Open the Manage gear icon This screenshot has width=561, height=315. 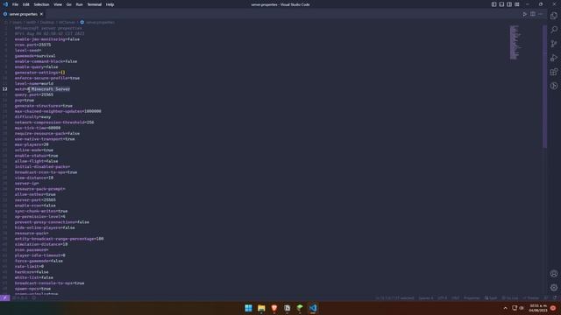coord(554,288)
